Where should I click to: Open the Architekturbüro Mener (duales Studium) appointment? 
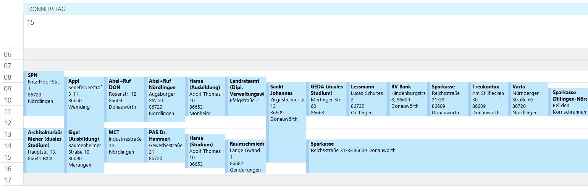[44, 151]
